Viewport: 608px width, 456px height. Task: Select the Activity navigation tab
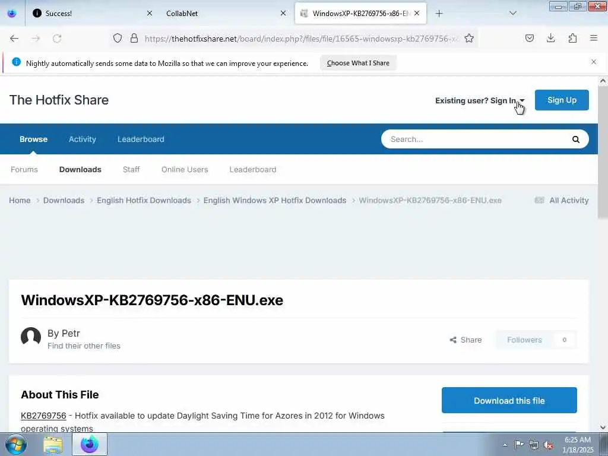point(82,139)
